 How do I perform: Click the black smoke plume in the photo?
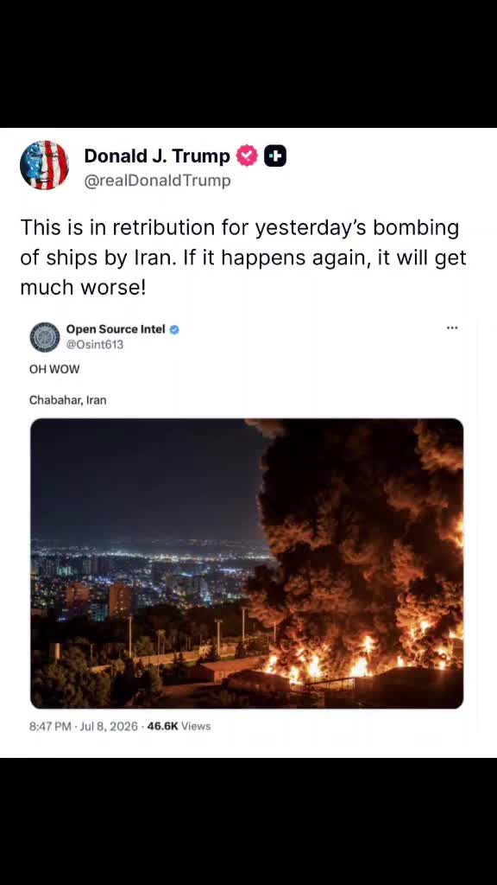pos(361,525)
